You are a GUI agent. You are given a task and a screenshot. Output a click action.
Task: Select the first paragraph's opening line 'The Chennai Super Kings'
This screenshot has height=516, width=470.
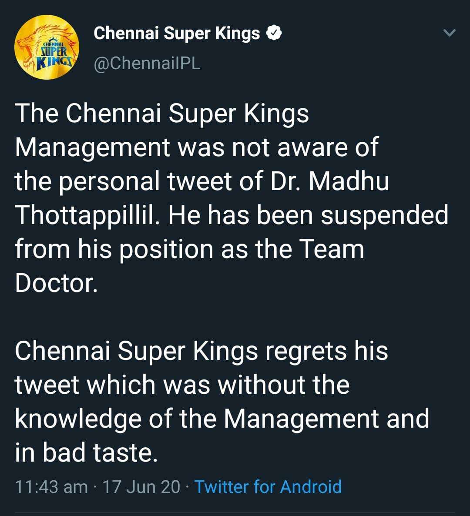[162, 113]
